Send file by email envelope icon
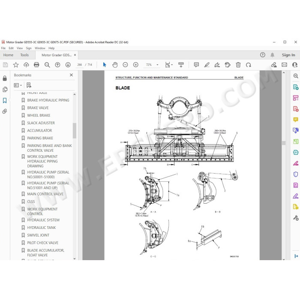 point(284,65)
